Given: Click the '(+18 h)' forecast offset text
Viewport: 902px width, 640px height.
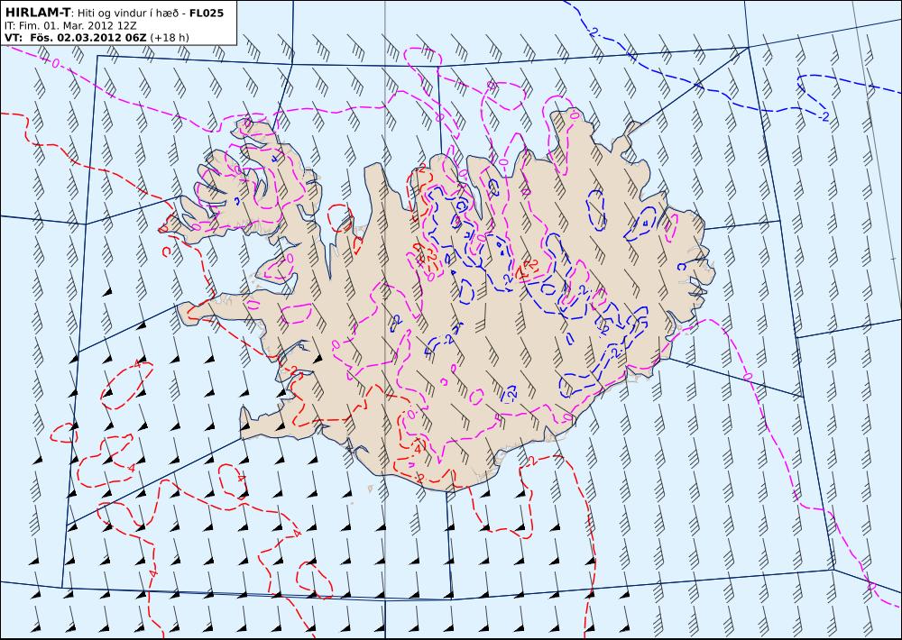Looking at the screenshot, I should (170, 38).
